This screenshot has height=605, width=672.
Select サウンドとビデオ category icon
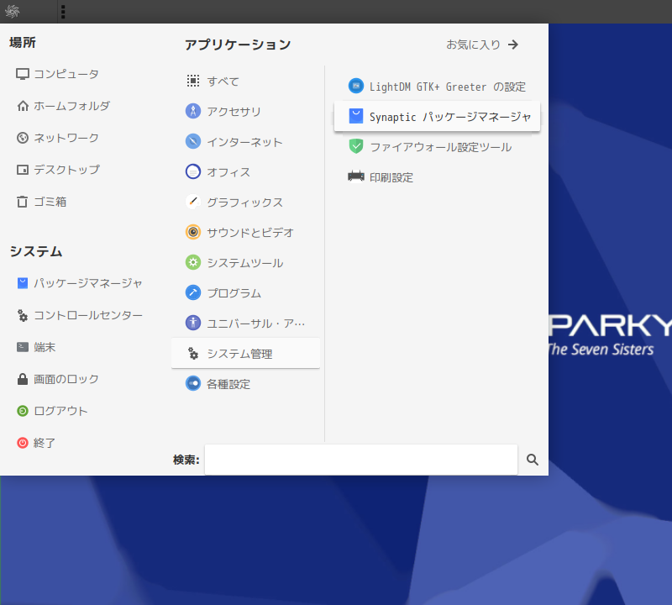pos(193,233)
